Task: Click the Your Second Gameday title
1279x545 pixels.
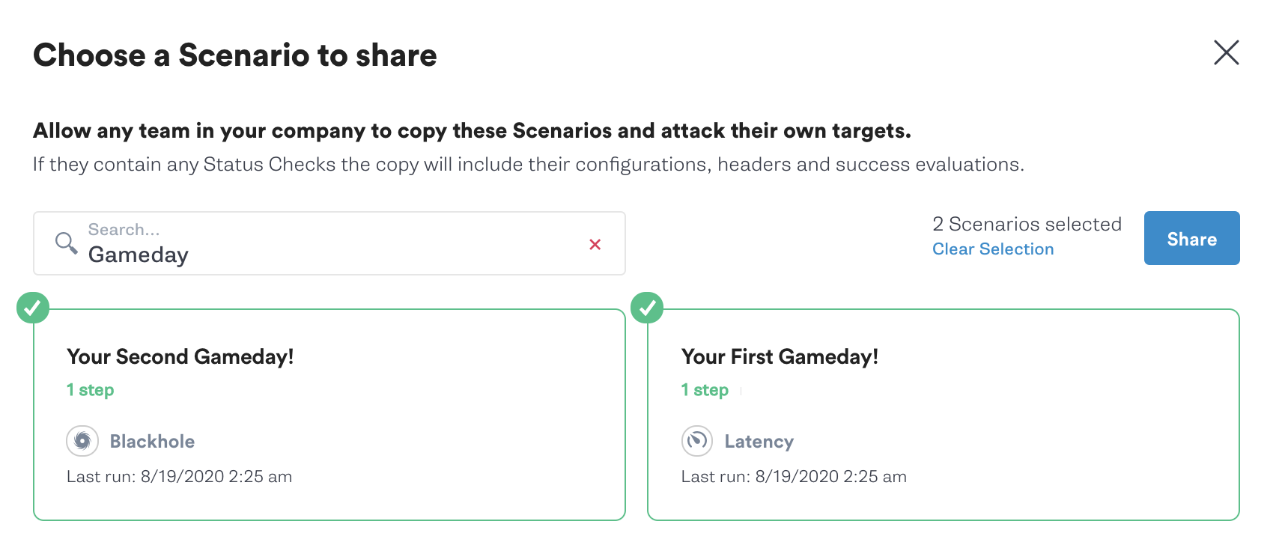Action: tap(180, 356)
